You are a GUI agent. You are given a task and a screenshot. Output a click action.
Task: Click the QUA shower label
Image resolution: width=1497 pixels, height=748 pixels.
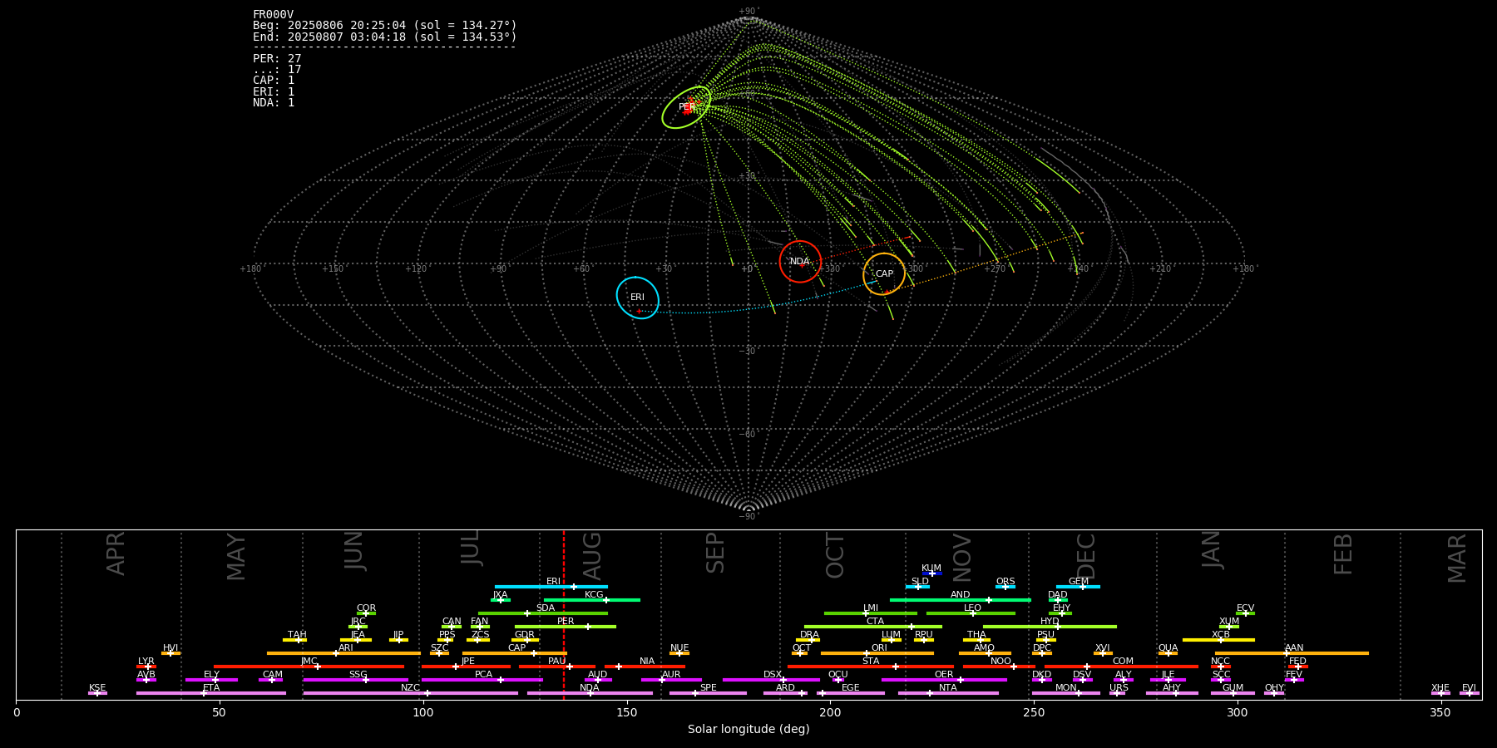(1168, 648)
